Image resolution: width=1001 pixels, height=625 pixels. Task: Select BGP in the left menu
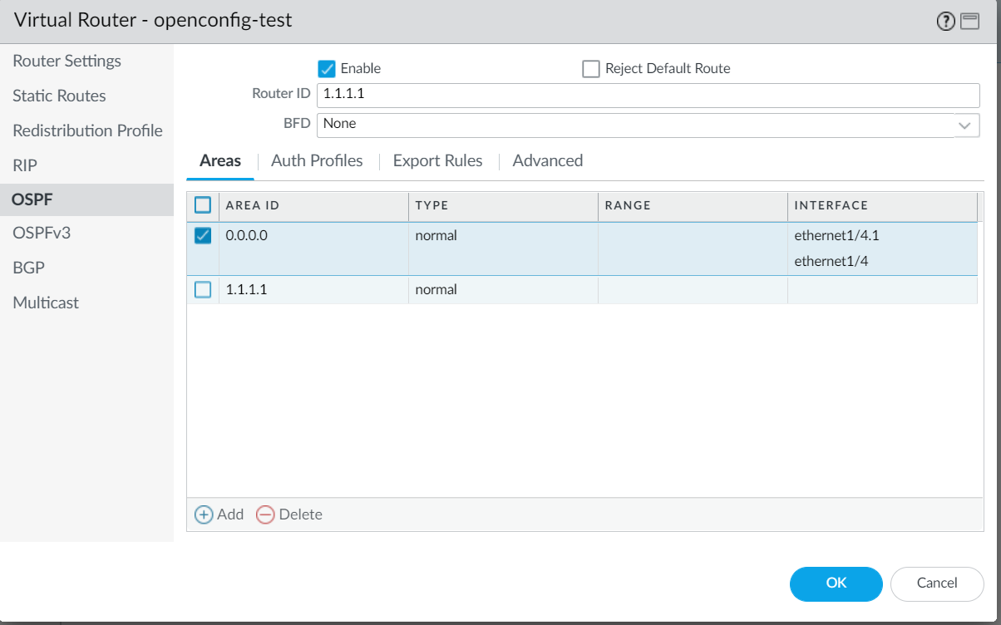[x=28, y=268]
